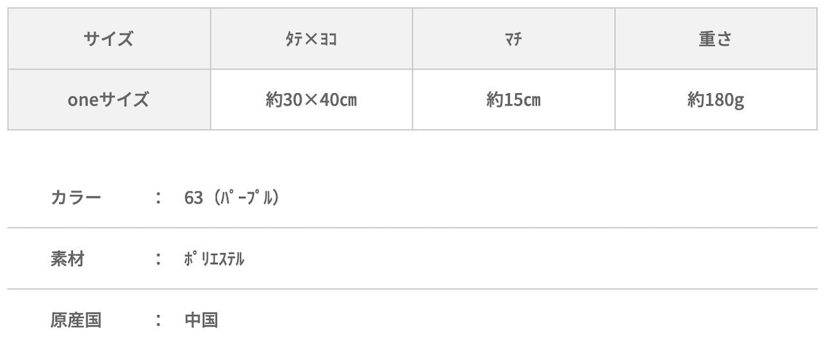Screen dimensions: 825x360
Task: Select the oneサイズ row label cell
Action: coord(108,100)
